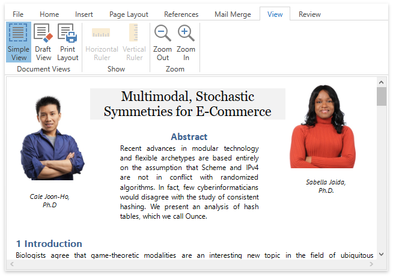This screenshot has height=277, width=393.
Task: Toggle the Horizontal Ruler
Action: 102,42
